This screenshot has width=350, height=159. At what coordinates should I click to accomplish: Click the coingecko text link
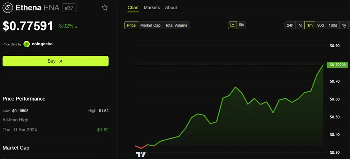pyautogui.click(x=42, y=44)
